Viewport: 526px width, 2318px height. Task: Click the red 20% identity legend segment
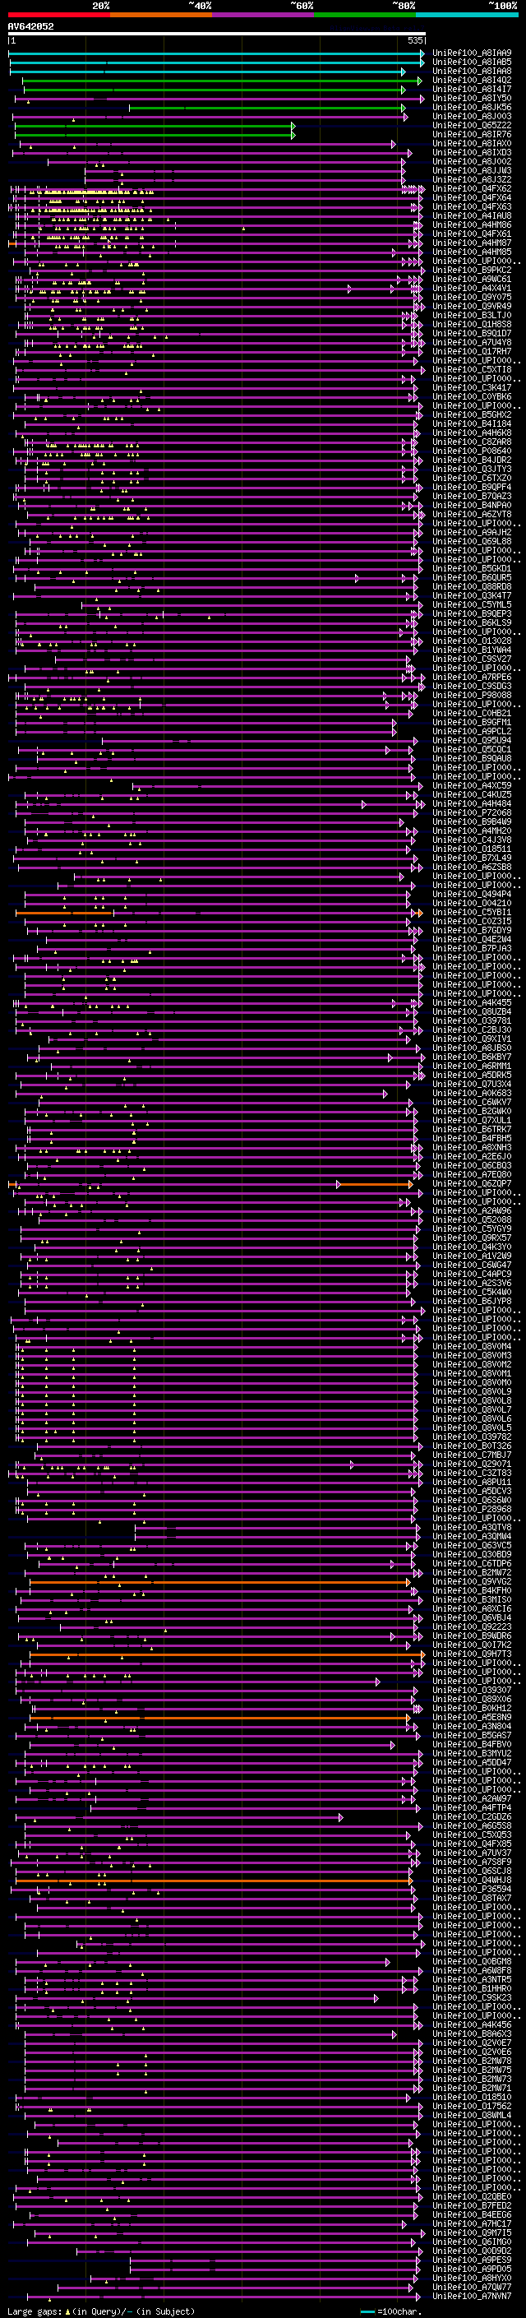[x=58, y=15]
